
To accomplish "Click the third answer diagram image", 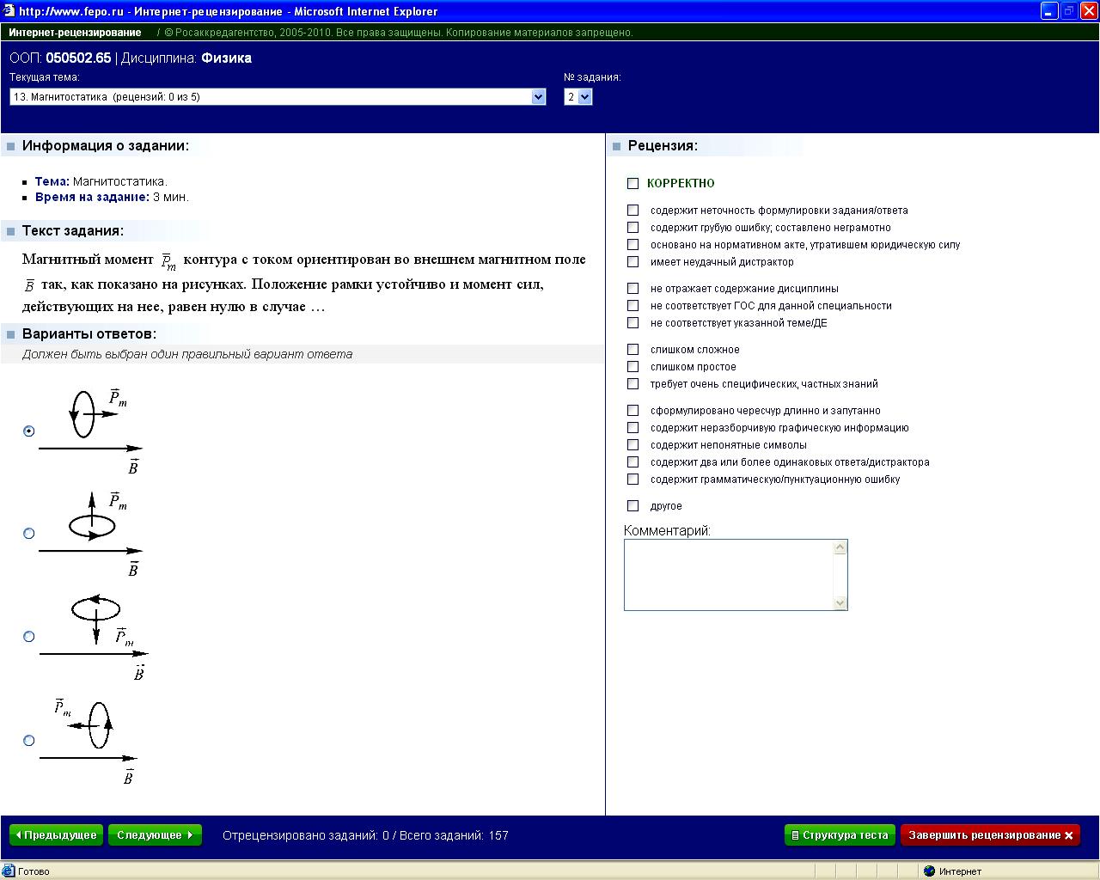I will [x=94, y=637].
